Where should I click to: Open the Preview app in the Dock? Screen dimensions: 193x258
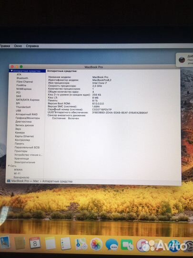pyautogui.click(x=5, y=242)
